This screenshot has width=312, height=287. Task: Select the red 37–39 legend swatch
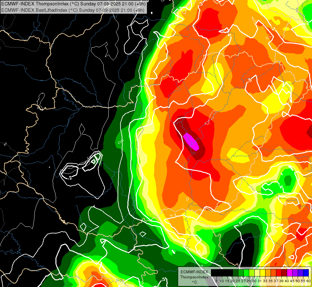(x=279, y=273)
